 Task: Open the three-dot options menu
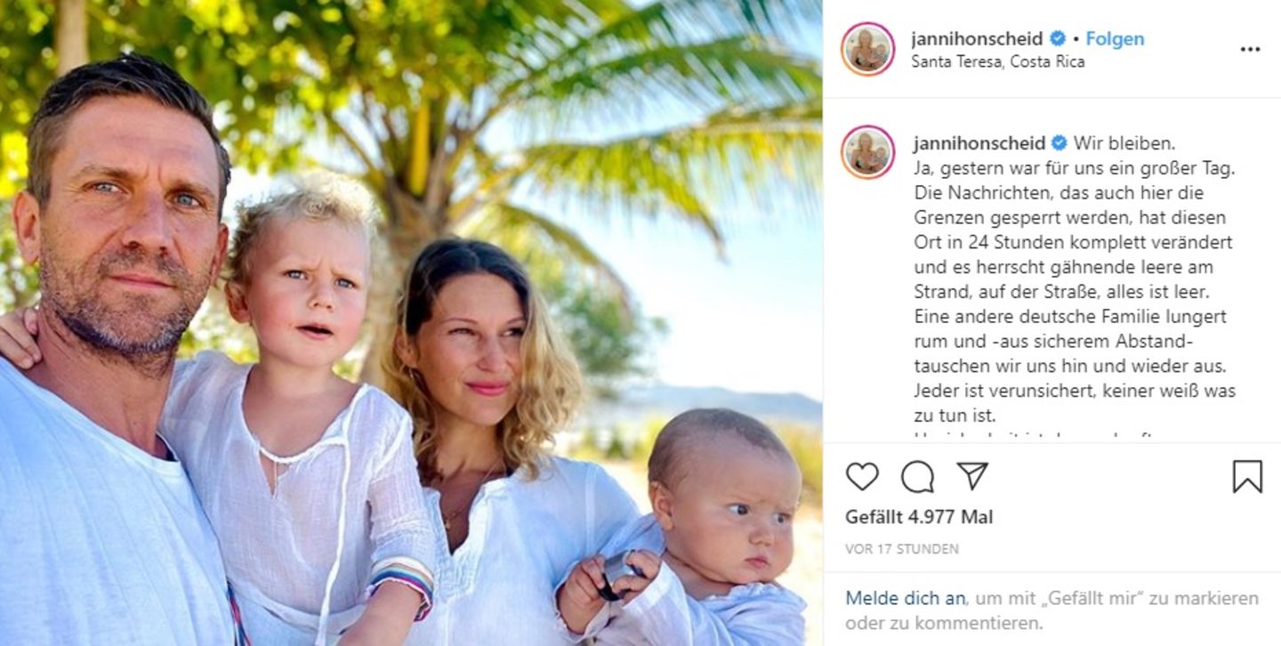[x=1250, y=49]
